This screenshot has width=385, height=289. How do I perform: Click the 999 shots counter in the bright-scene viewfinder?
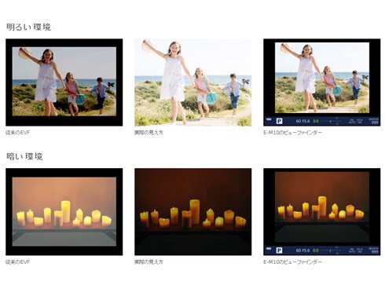coord(375,123)
